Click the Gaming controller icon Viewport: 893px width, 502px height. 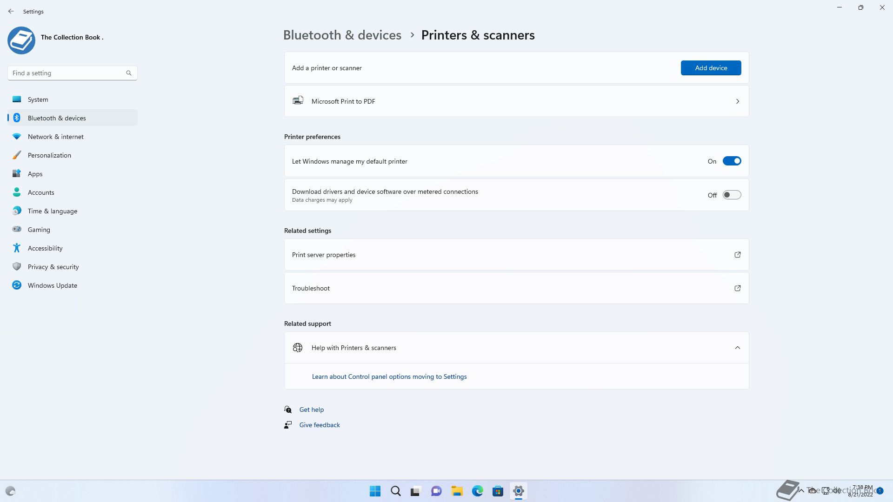point(17,229)
